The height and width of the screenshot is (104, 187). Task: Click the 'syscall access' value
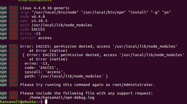[45, 38]
